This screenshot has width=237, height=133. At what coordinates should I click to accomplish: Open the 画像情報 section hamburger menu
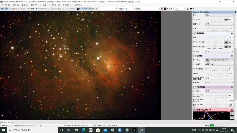(x=232, y=33)
